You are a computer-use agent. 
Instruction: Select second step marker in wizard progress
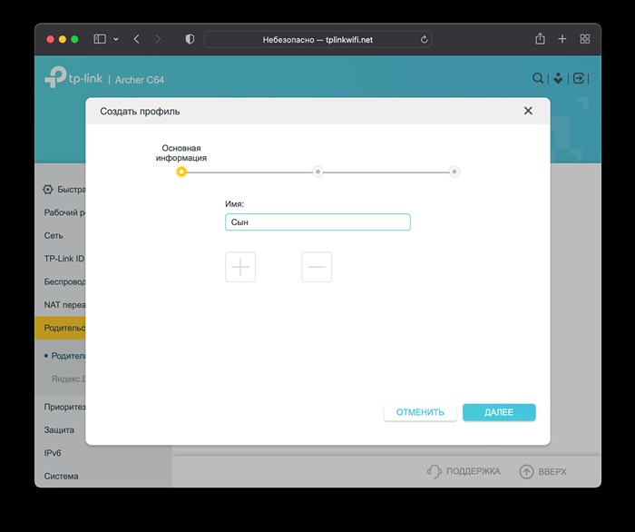pyautogui.click(x=317, y=172)
